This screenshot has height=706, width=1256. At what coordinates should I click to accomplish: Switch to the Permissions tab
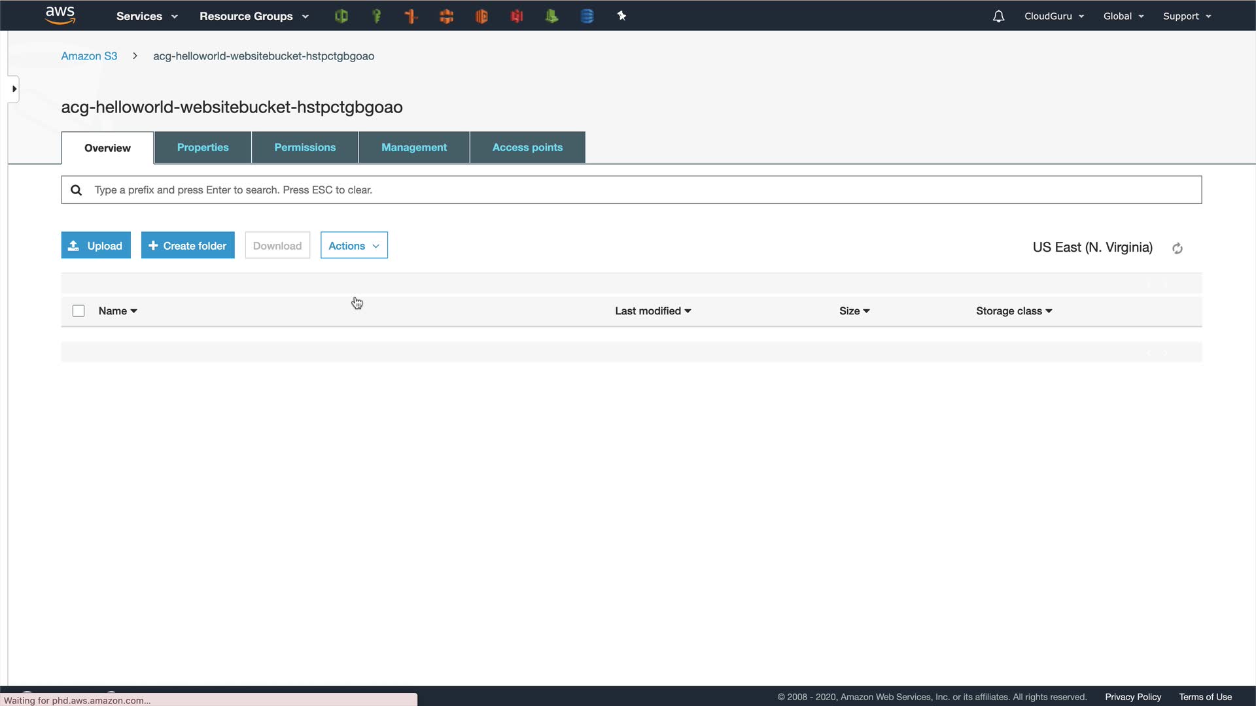[305, 148]
